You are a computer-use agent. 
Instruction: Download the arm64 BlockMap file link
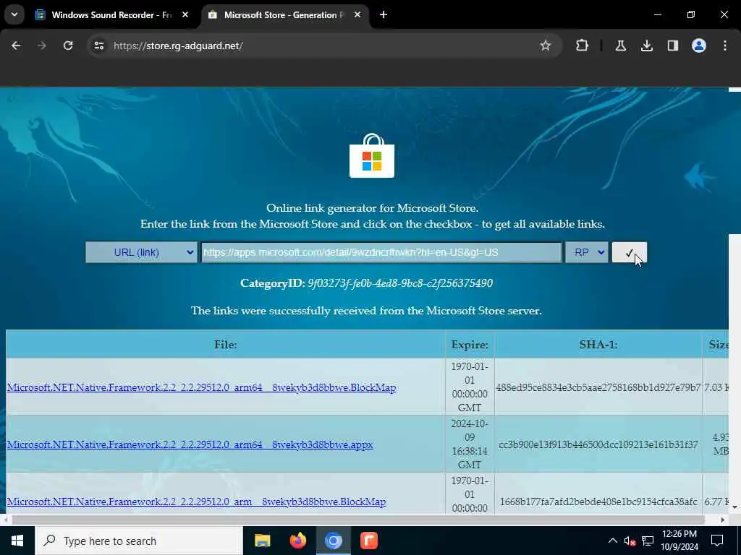[x=201, y=387]
